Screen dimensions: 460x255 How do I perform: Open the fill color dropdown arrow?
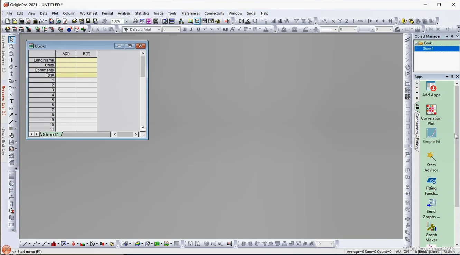tap(289, 29)
